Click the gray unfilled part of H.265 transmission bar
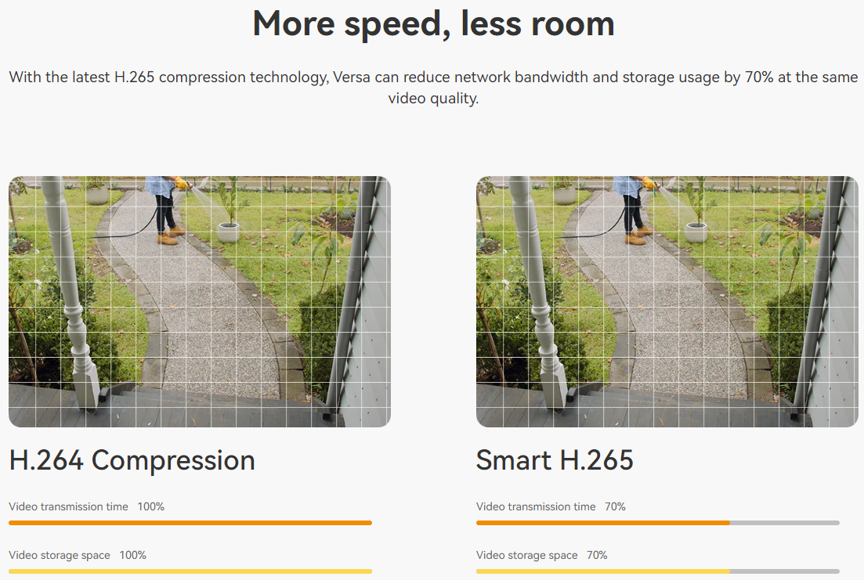 (x=785, y=523)
